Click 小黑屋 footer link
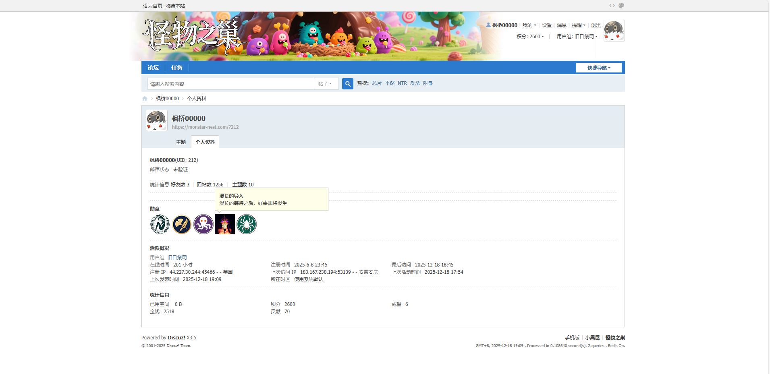The image size is (770, 374). (x=593, y=338)
